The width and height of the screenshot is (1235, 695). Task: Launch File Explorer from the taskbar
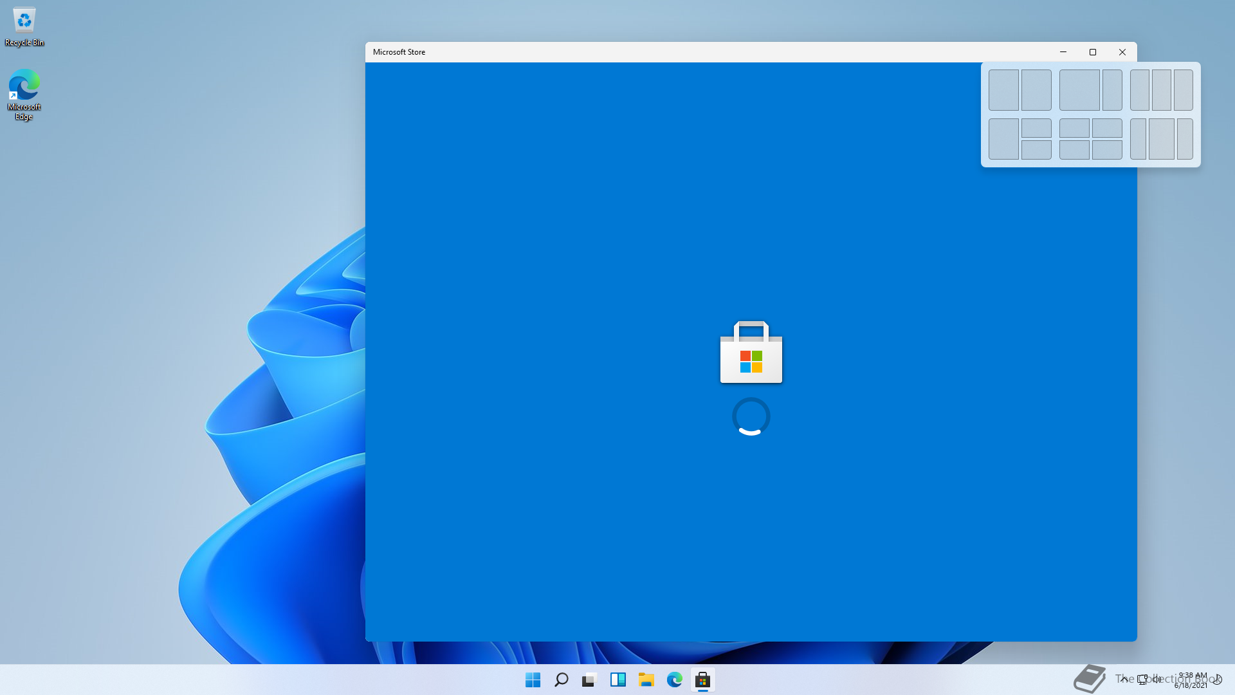(646, 680)
